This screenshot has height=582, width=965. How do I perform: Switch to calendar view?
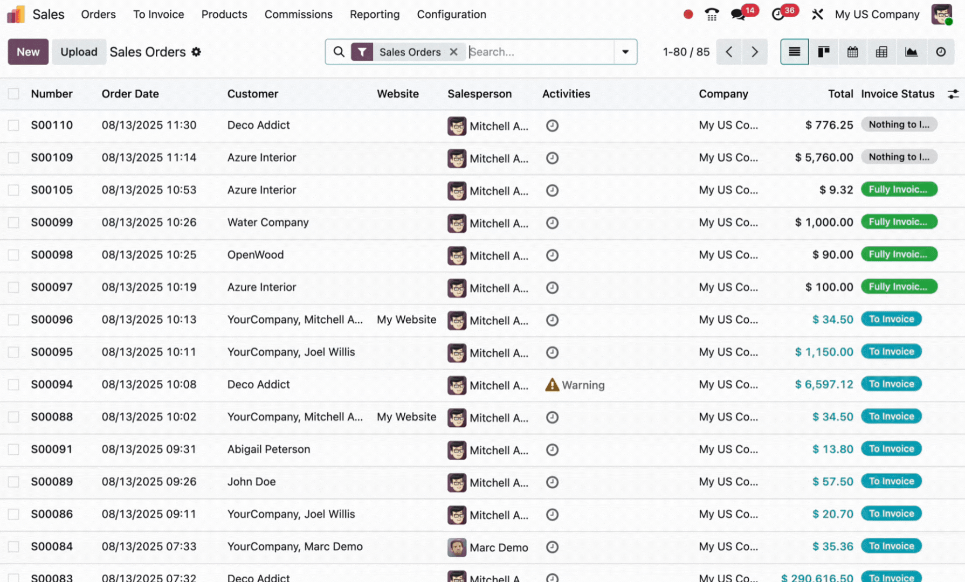tap(852, 52)
